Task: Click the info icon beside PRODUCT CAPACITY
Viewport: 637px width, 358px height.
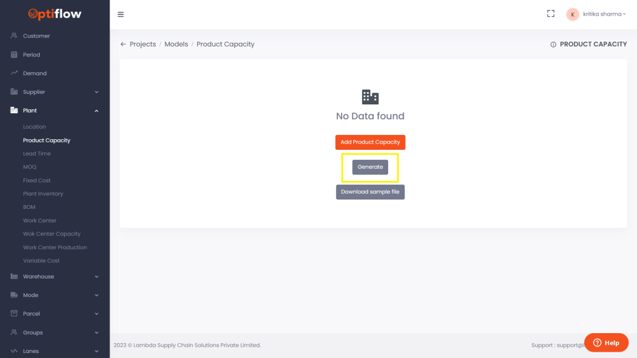Action: click(553, 45)
